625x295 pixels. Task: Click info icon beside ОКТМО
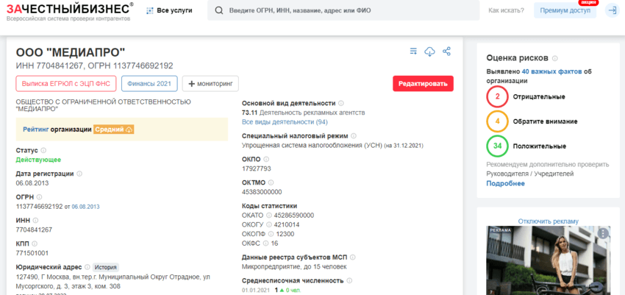coord(271,182)
